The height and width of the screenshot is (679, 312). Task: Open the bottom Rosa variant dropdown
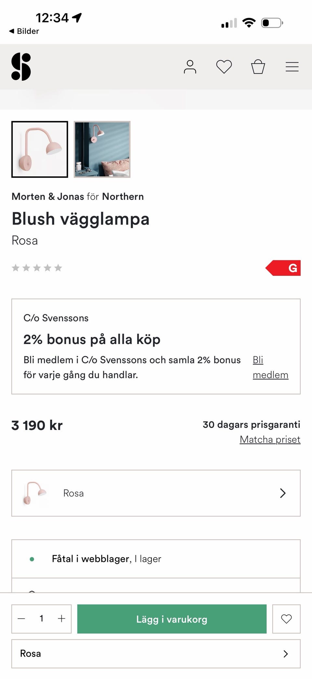click(156, 654)
